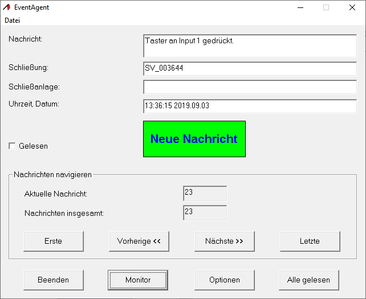Image resolution: width=366 pixels, height=299 pixels.
Task: Open the Datei menu
Action: [12, 20]
